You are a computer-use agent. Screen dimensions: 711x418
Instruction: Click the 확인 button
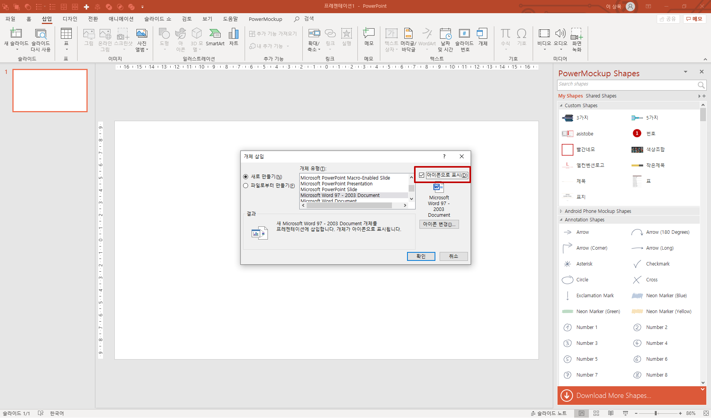tap(421, 257)
